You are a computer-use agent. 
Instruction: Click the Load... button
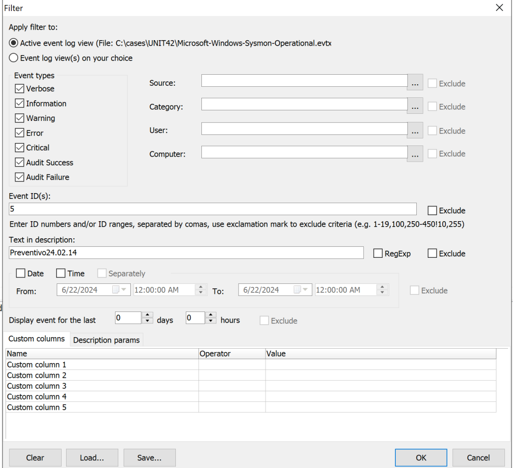click(92, 457)
